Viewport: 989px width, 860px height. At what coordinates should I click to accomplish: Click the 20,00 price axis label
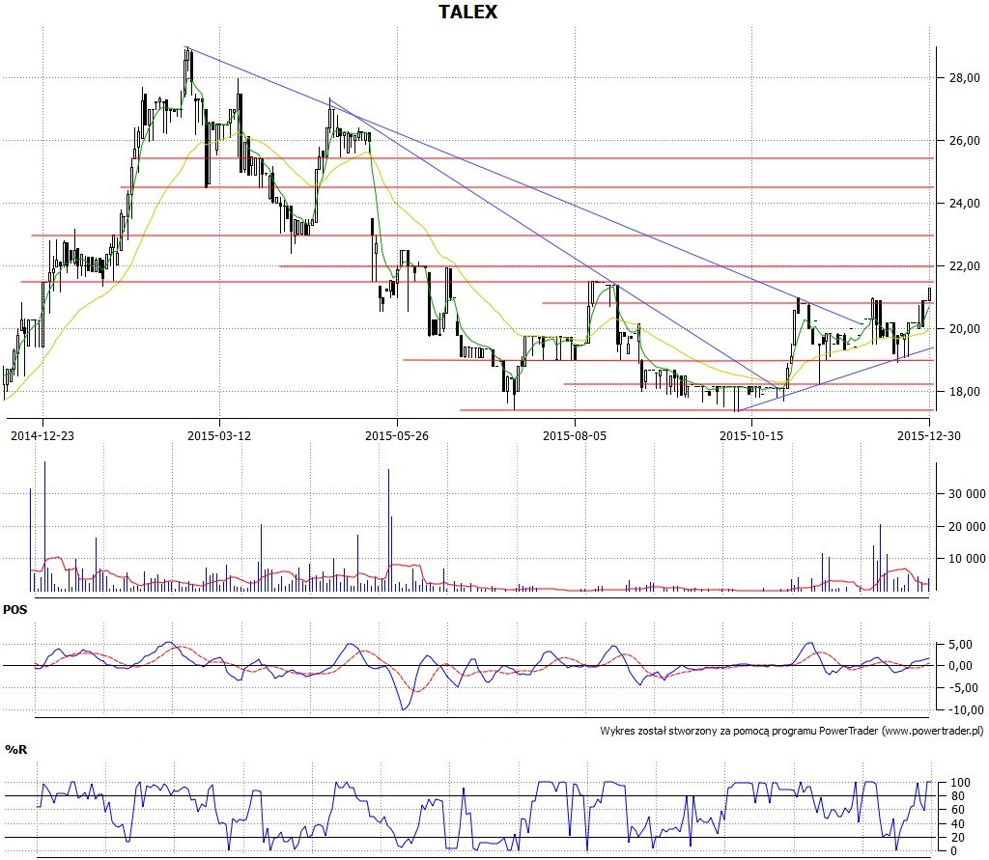click(965, 328)
